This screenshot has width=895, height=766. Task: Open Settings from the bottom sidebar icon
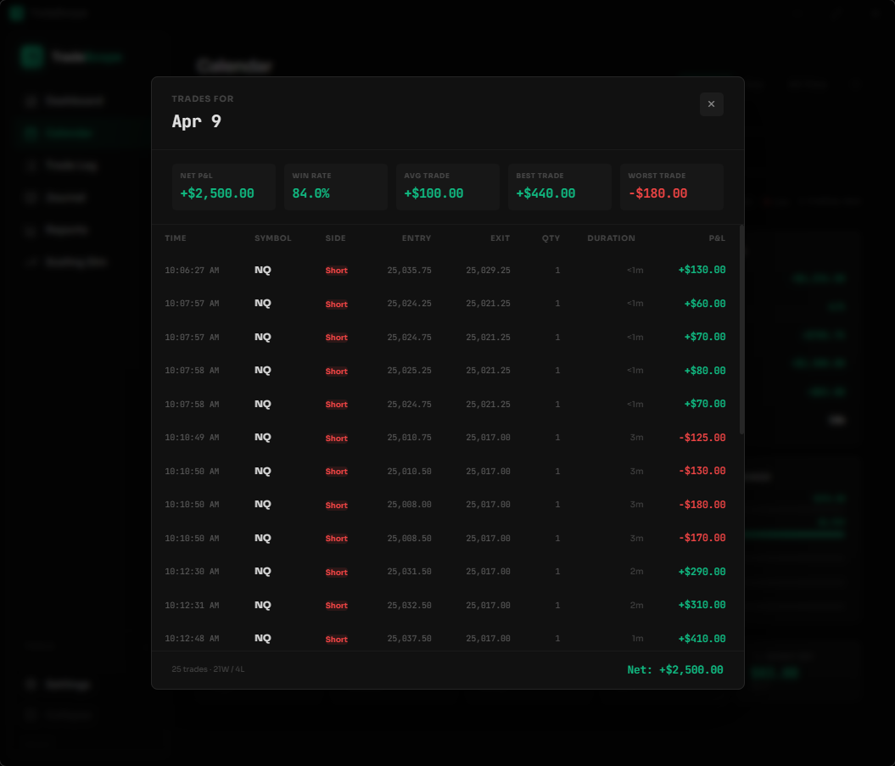pyautogui.click(x=31, y=685)
